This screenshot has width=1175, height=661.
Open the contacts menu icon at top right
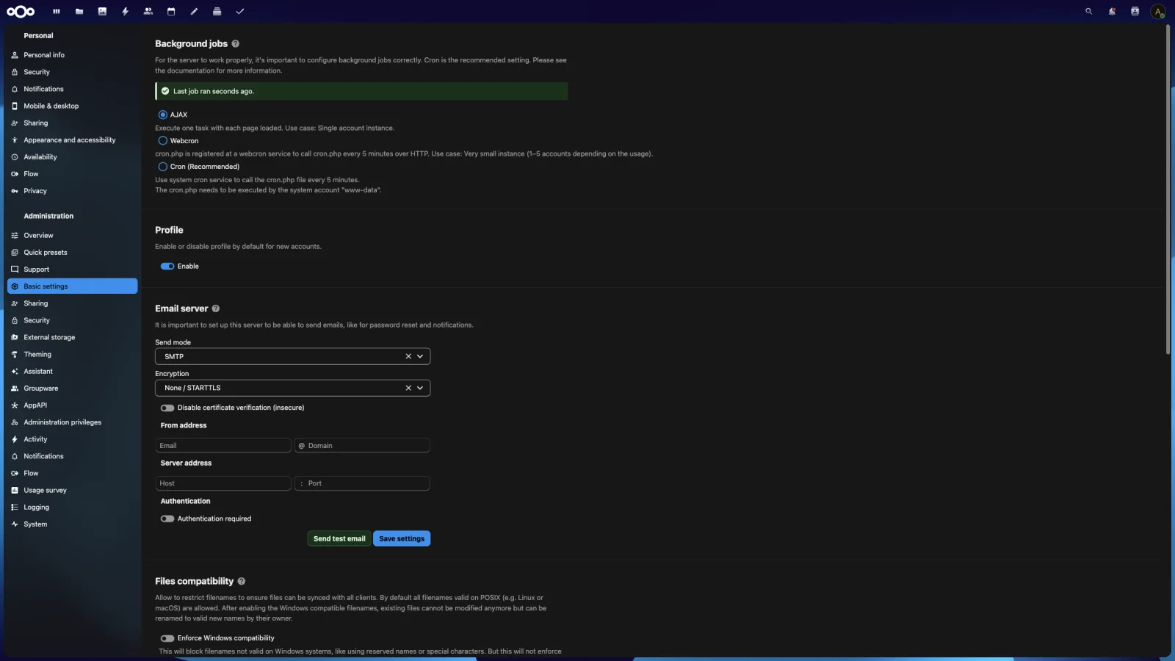click(1135, 11)
